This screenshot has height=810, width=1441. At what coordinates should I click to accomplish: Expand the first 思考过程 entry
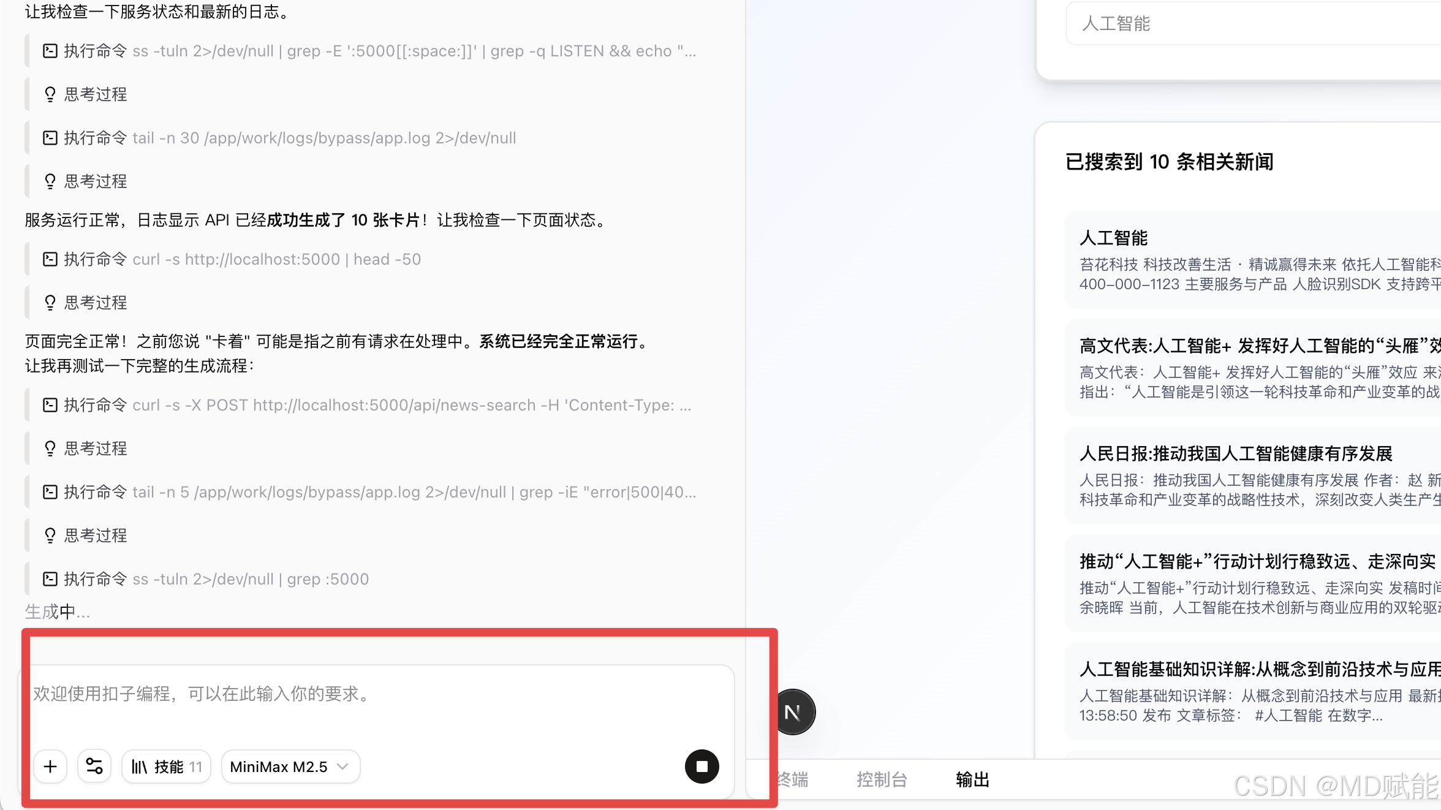pos(93,94)
